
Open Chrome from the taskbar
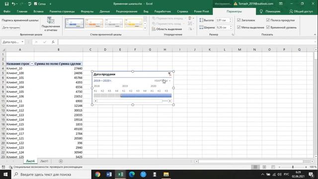pyautogui.click(x=98, y=175)
